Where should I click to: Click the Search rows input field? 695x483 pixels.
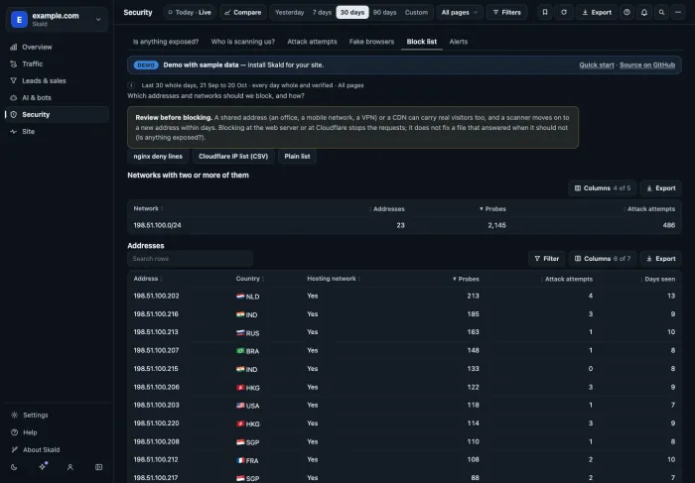point(191,259)
